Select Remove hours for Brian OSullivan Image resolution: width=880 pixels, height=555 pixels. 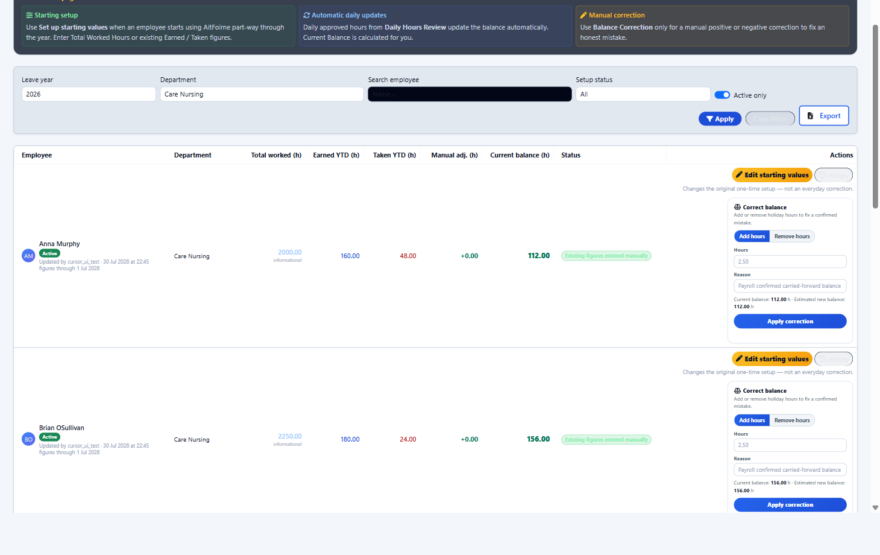coord(792,420)
